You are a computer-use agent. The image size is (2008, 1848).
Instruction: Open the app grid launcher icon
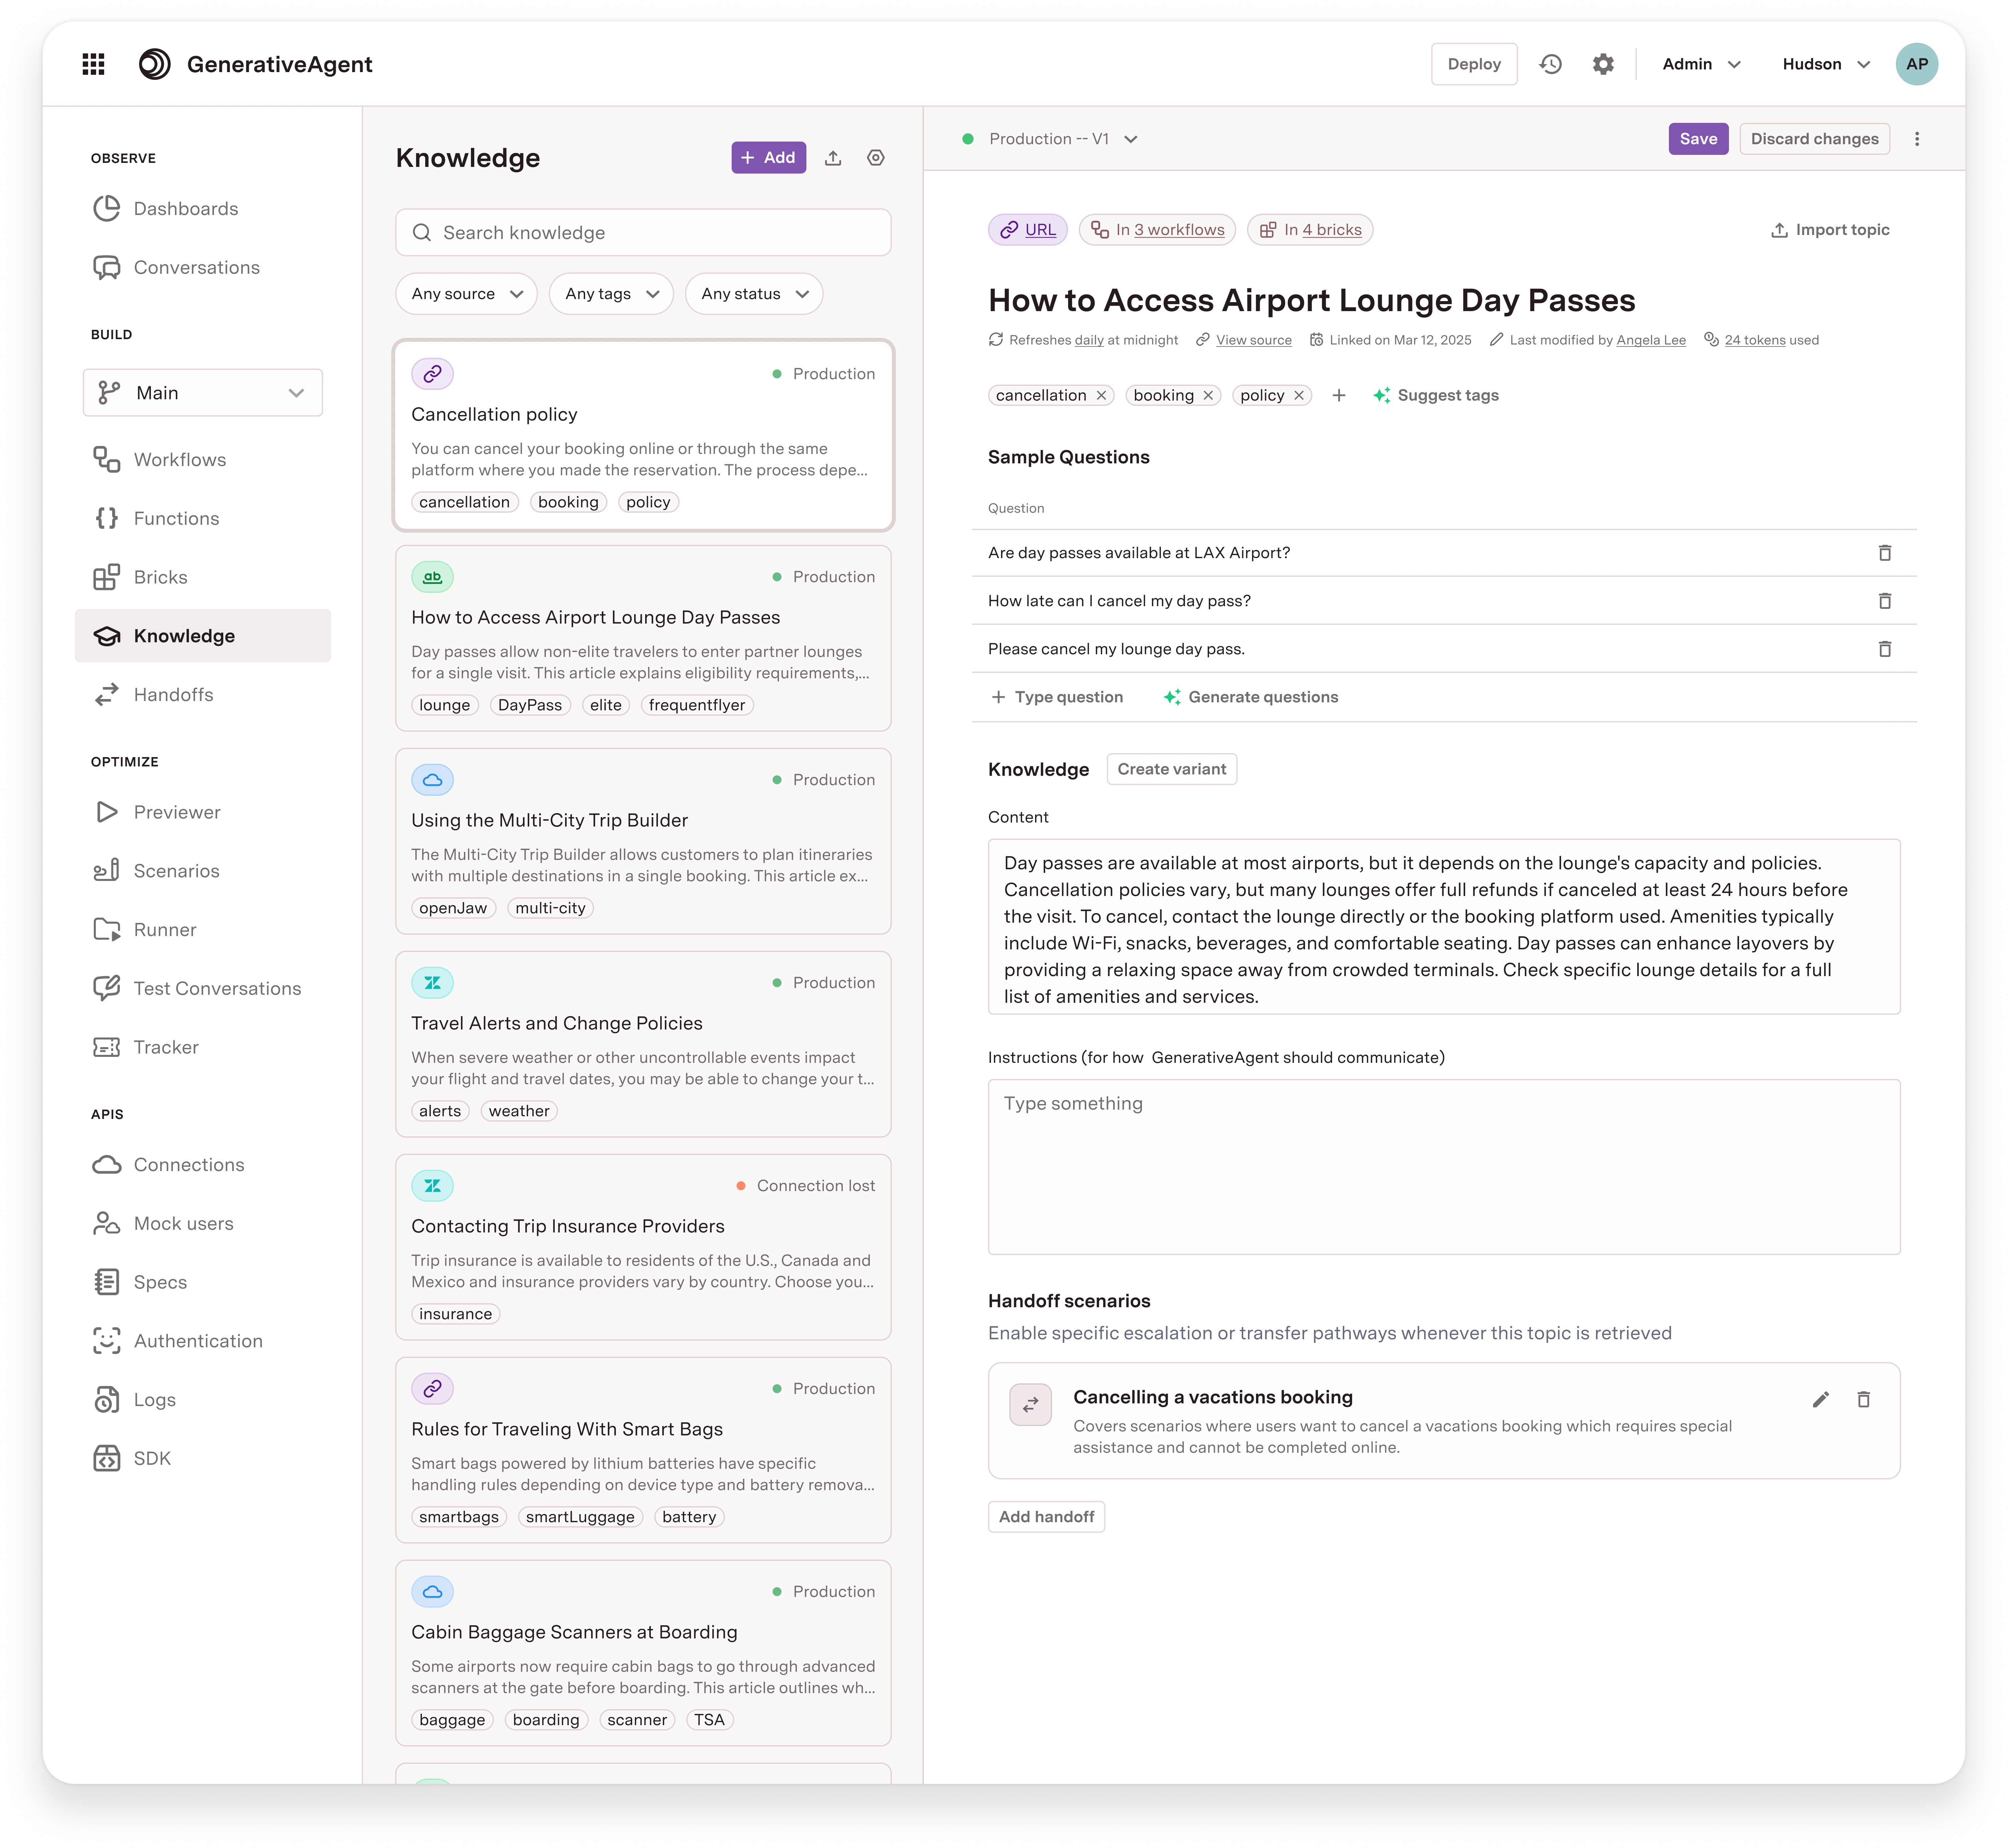(x=93, y=64)
